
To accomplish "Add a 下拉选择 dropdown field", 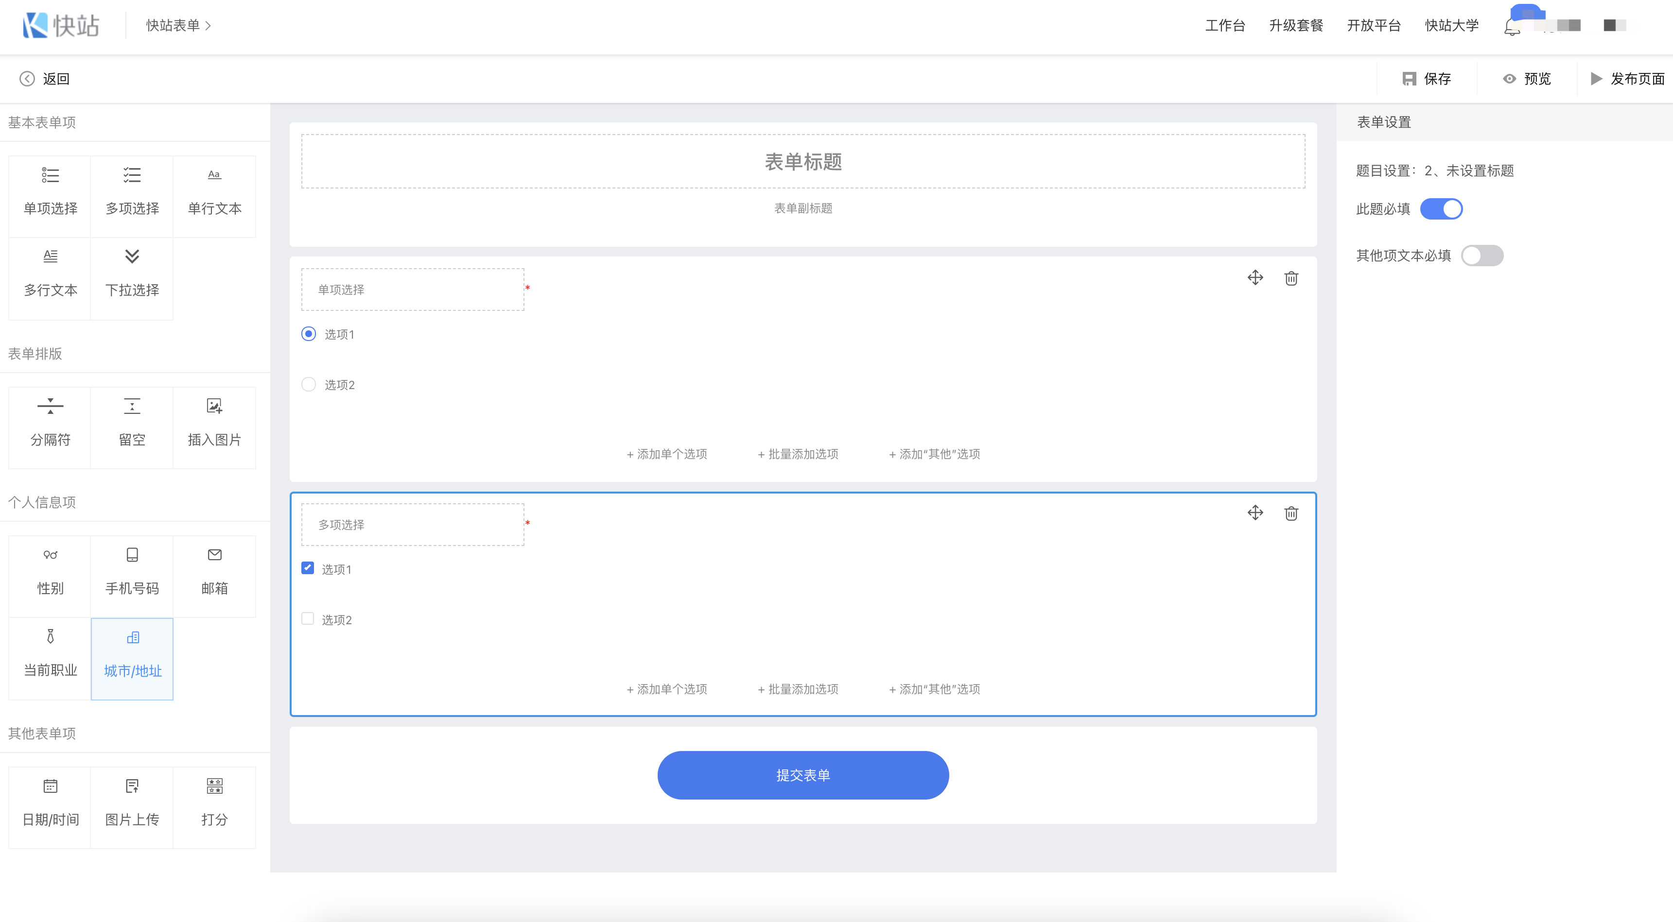I will pyautogui.click(x=132, y=278).
